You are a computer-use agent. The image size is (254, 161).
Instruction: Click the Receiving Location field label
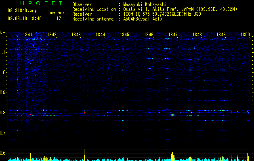click(x=94, y=9)
